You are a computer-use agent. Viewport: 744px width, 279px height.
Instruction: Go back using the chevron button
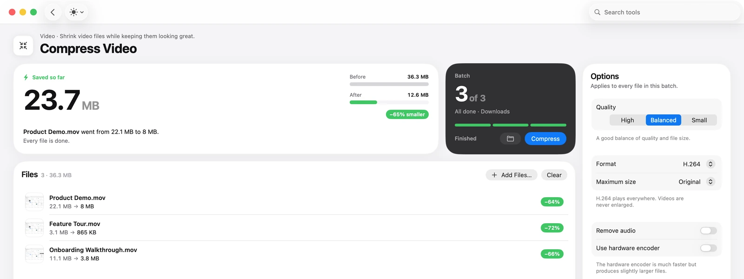pos(53,13)
